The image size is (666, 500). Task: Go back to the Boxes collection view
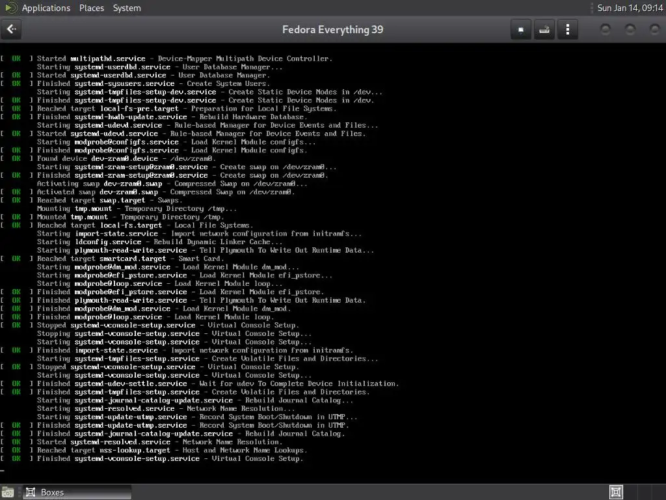coord(12,29)
